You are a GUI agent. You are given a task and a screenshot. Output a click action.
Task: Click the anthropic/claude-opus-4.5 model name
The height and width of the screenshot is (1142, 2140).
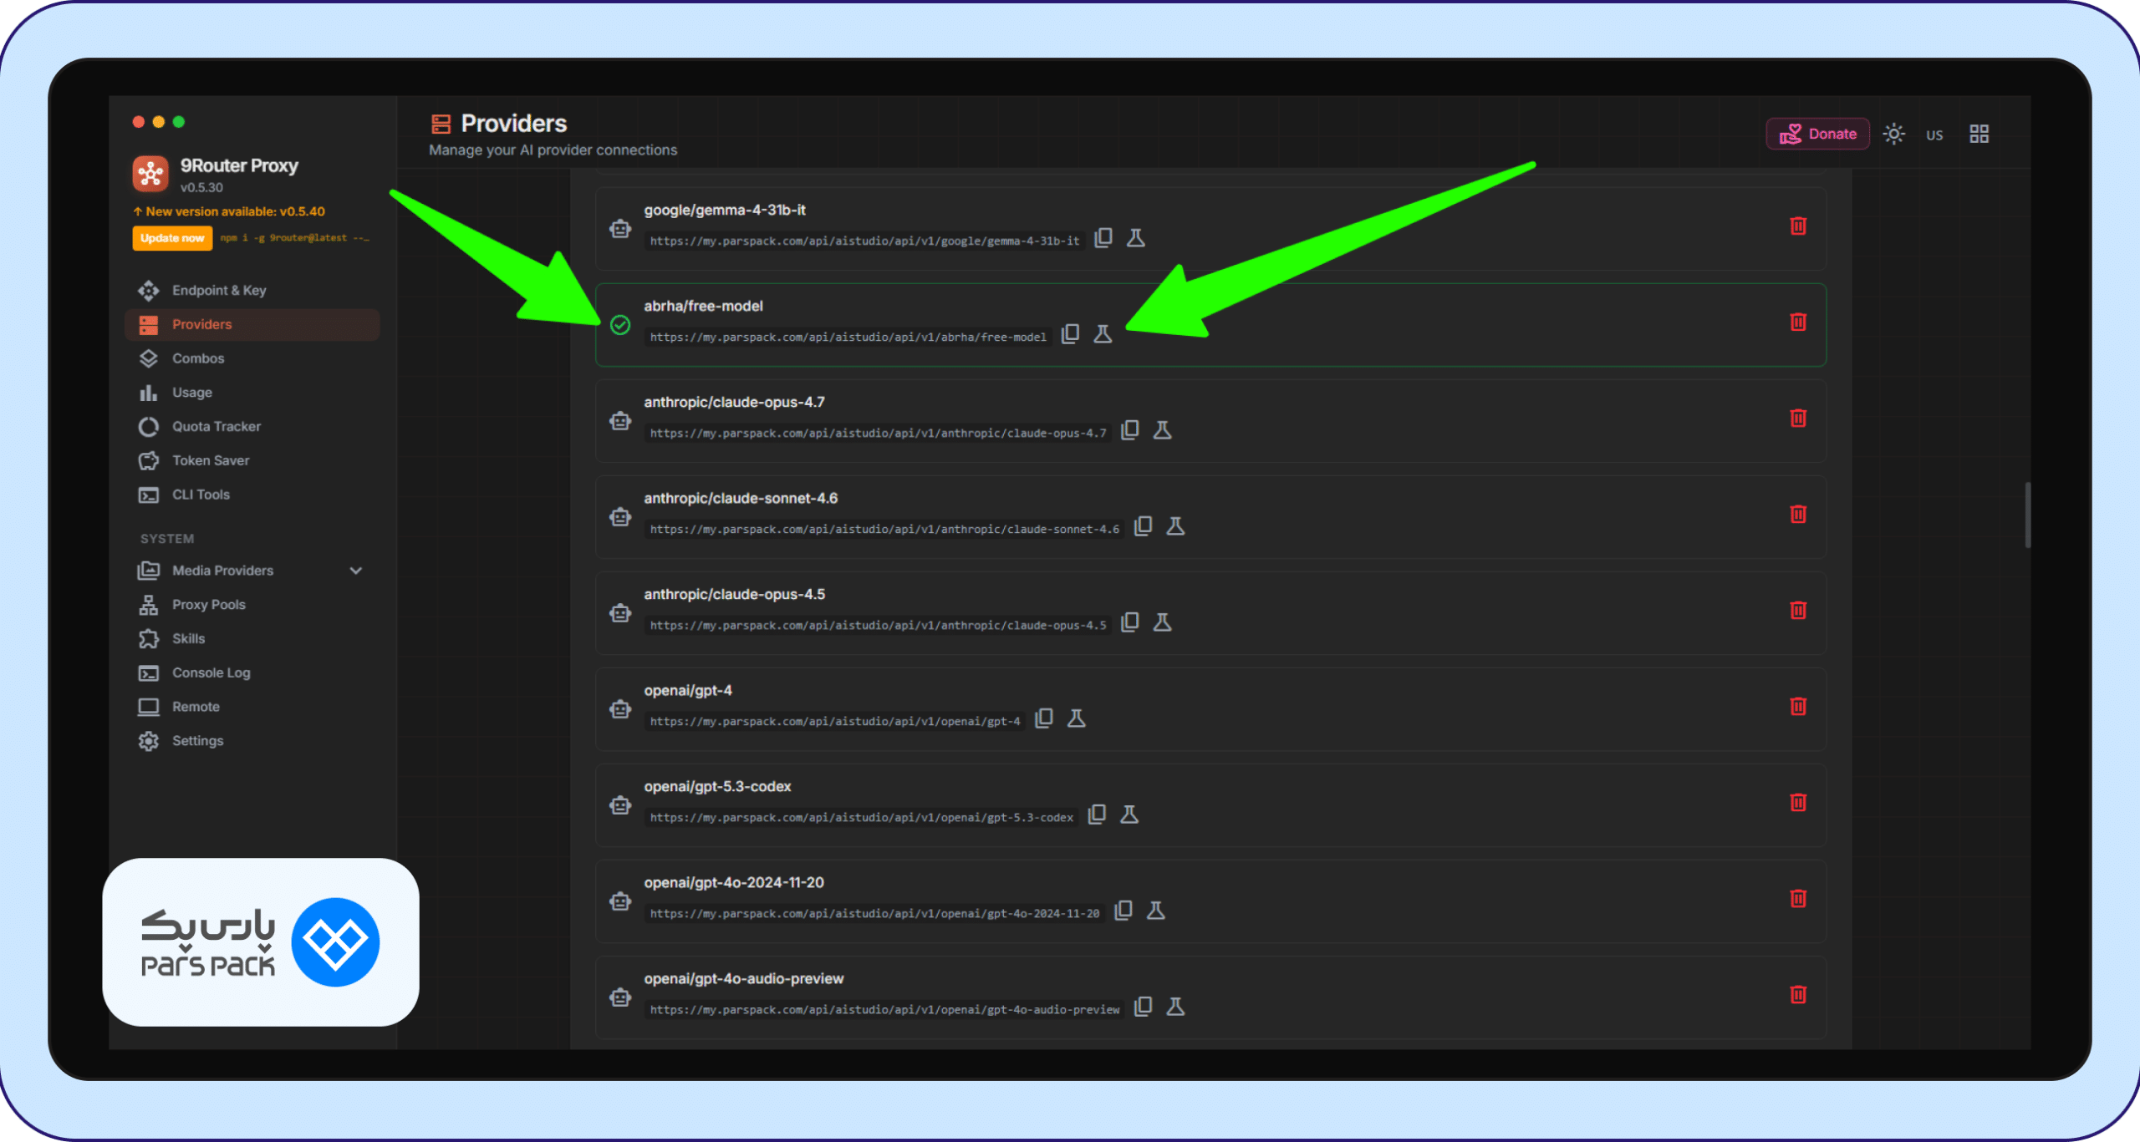coord(734,594)
